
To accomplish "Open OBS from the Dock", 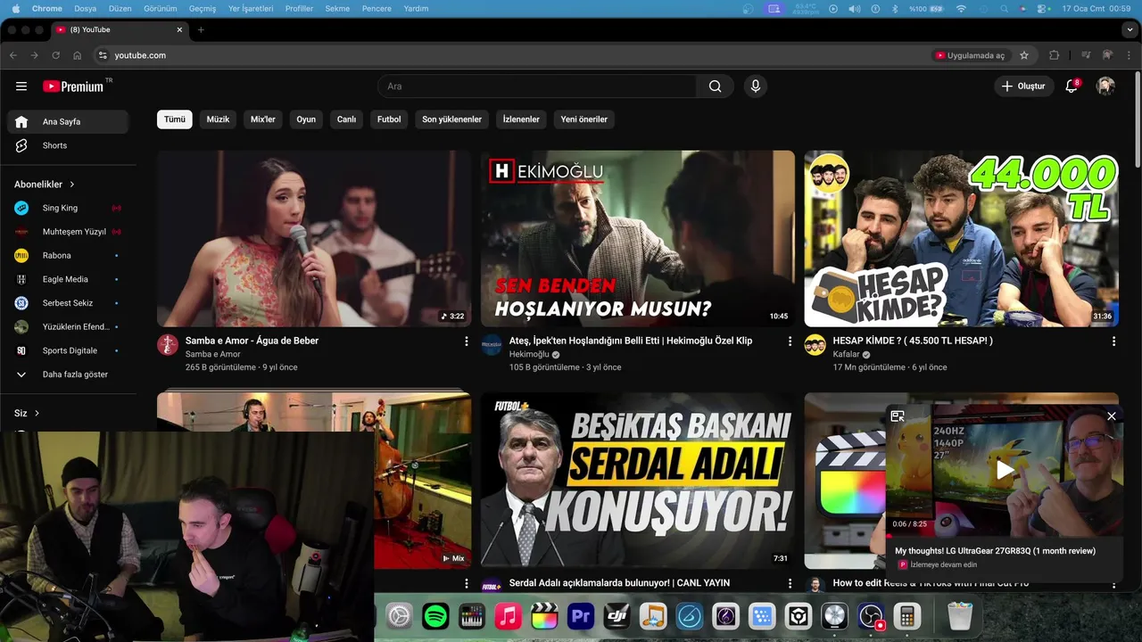I will click(x=871, y=616).
